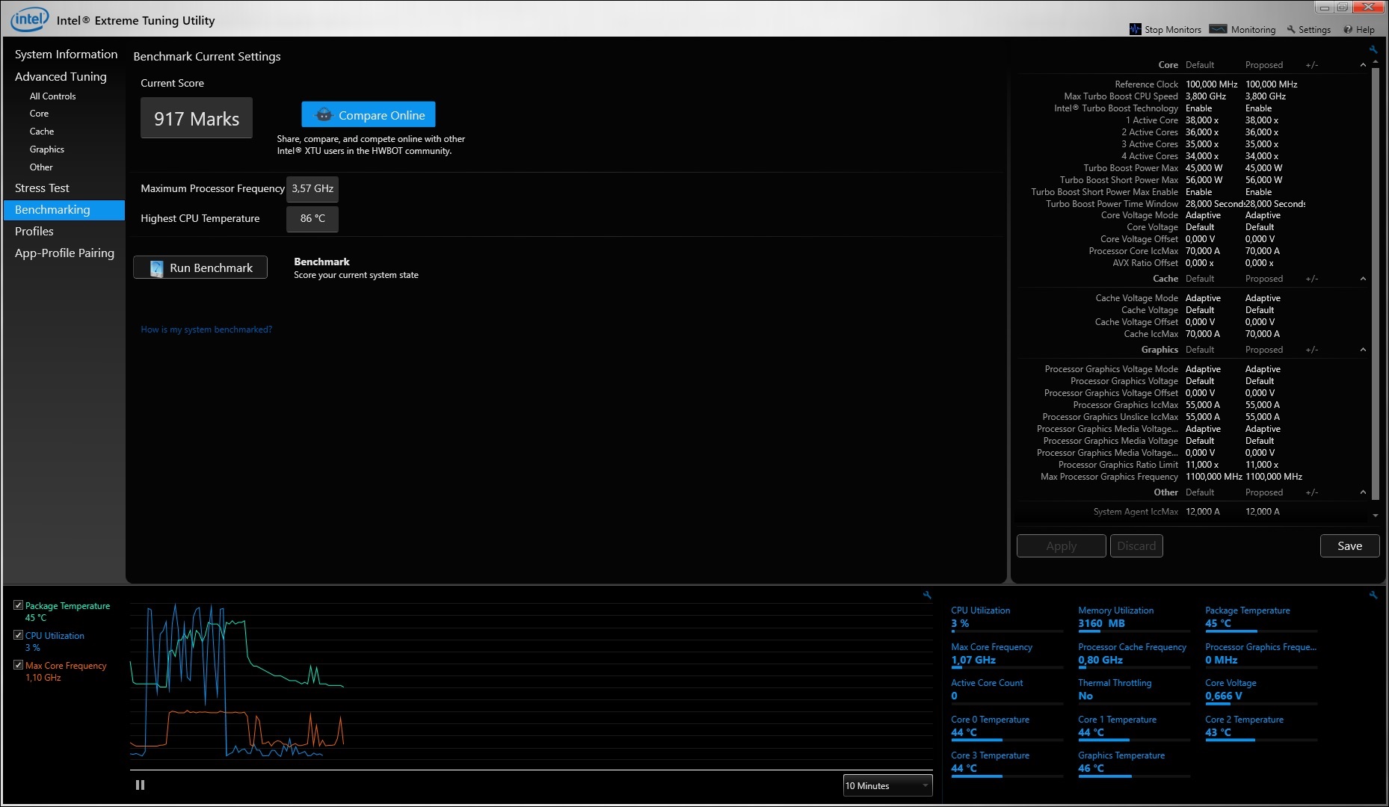1389x807 pixels.
Task: Click Thermal Throttling No readout
Action: pos(1133,690)
